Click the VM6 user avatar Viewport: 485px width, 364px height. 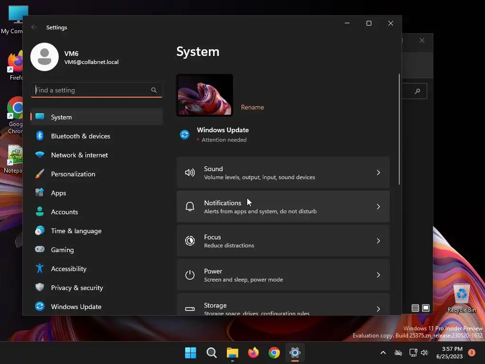(x=45, y=57)
